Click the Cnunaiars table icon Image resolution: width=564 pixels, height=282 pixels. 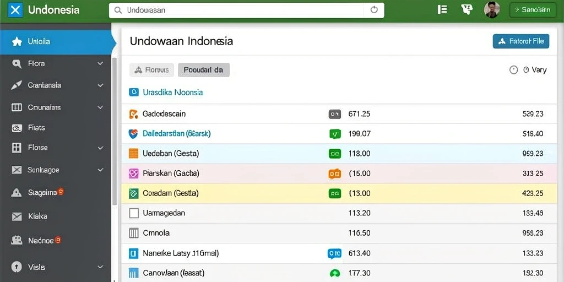point(17,107)
